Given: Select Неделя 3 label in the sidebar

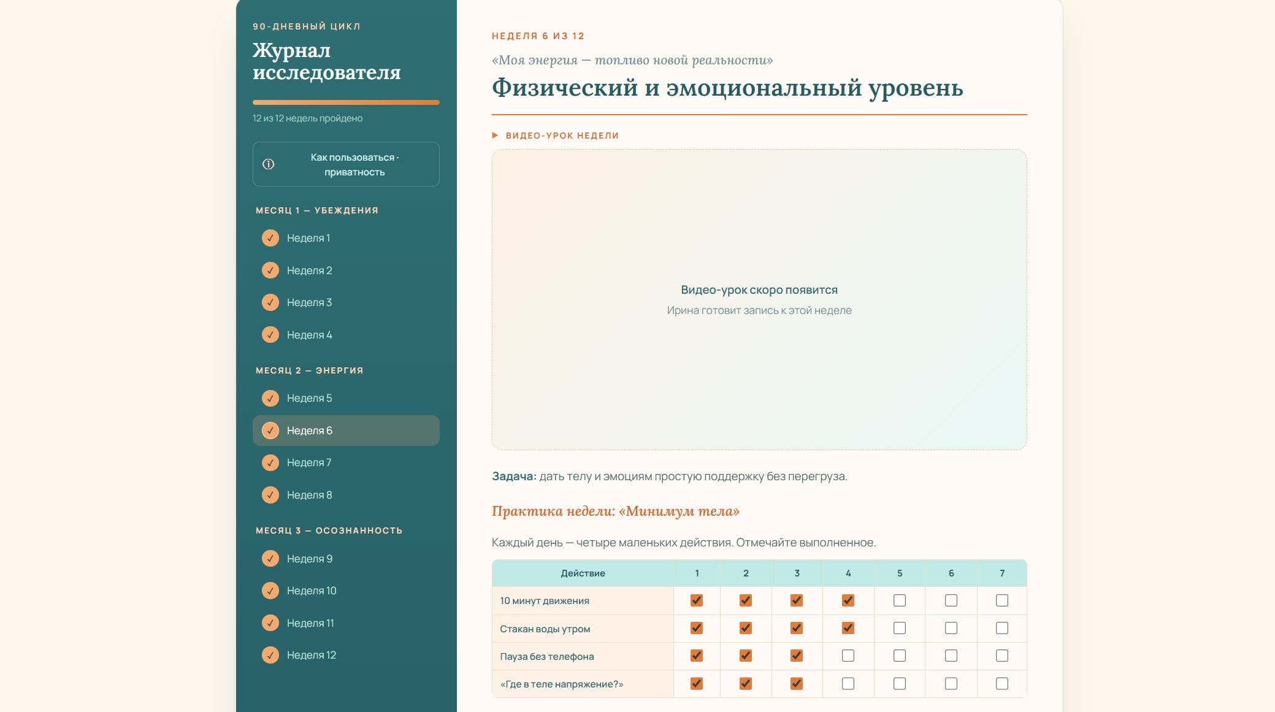Looking at the screenshot, I should tap(310, 302).
